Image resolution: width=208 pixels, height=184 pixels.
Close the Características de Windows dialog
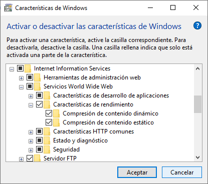196,7
